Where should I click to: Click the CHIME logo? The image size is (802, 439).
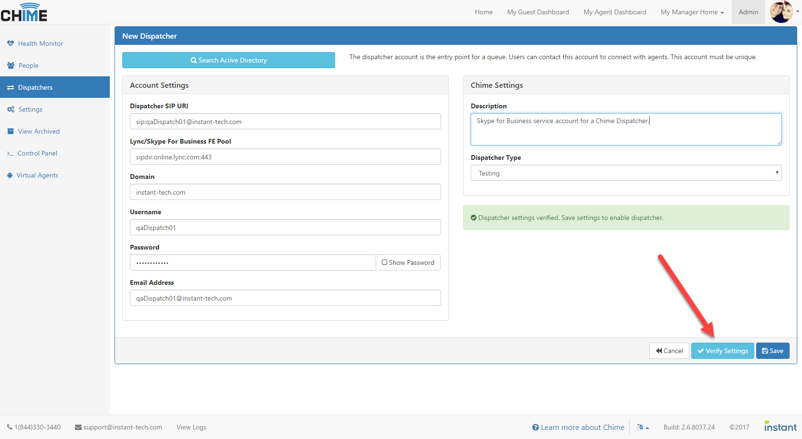point(24,12)
